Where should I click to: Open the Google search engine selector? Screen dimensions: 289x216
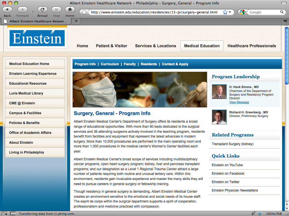(243, 12)
